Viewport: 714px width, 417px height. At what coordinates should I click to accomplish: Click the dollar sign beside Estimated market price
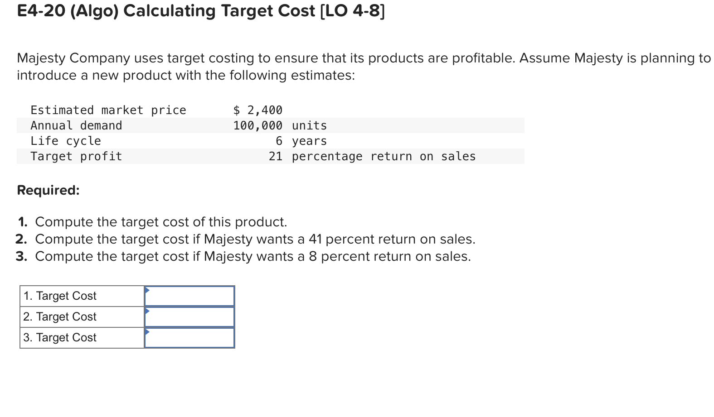coord(237,110)
